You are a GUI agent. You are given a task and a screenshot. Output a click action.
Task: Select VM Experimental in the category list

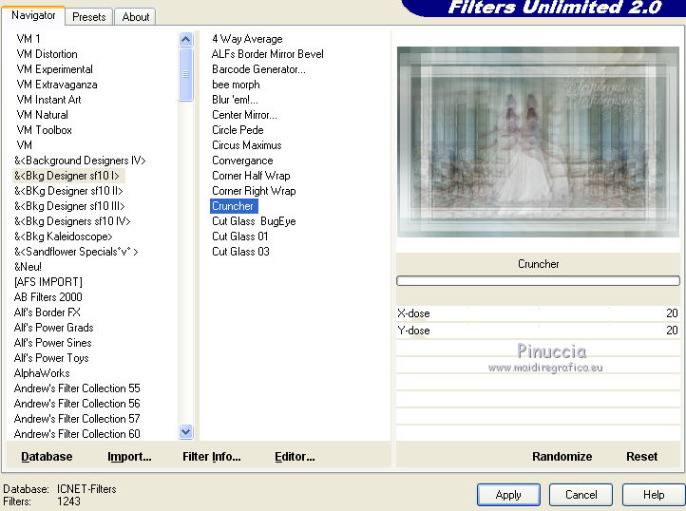[55, 69]
